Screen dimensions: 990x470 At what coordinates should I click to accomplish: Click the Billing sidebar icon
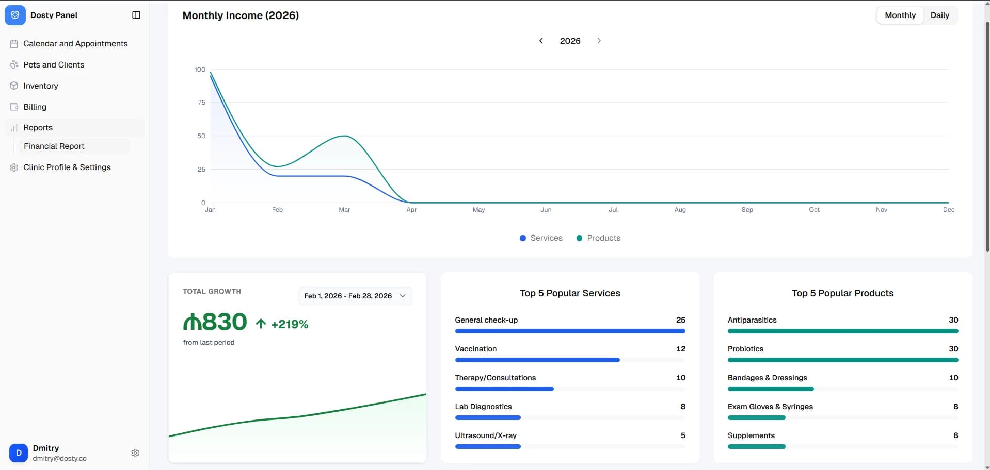click(x=14, y=107)
